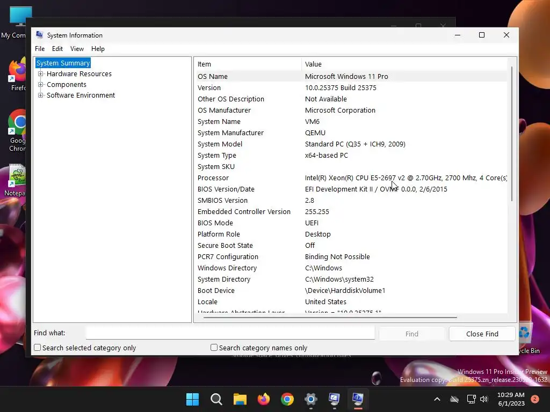Select the Version row
Viewport: 550px width, 412px height.
pyautogui.click(x=351, y=87)
